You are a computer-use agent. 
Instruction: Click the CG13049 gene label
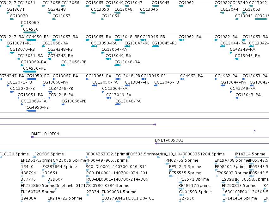point(114,3)
